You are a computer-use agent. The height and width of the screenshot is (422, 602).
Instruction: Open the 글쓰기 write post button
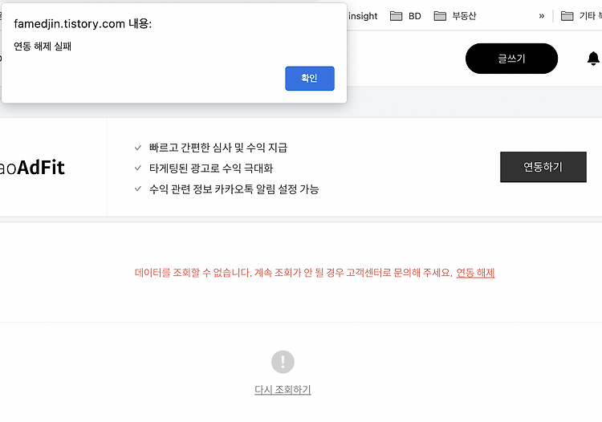pos(511,59)
